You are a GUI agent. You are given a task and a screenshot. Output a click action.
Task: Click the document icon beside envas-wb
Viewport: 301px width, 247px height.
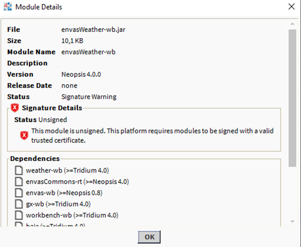point(19,193)
